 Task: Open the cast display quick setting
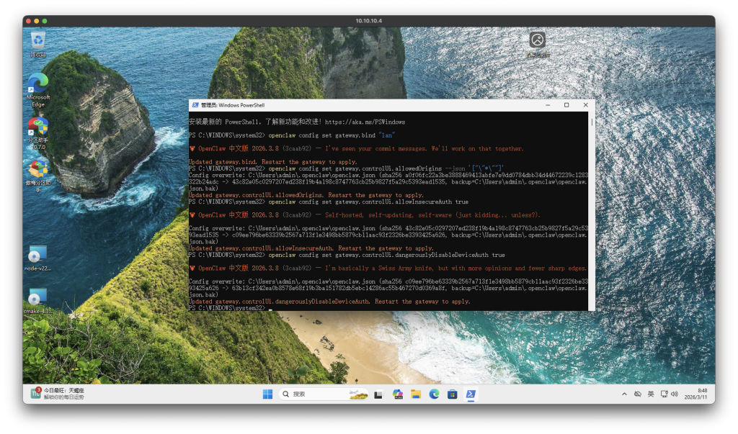tap(664, 394)
